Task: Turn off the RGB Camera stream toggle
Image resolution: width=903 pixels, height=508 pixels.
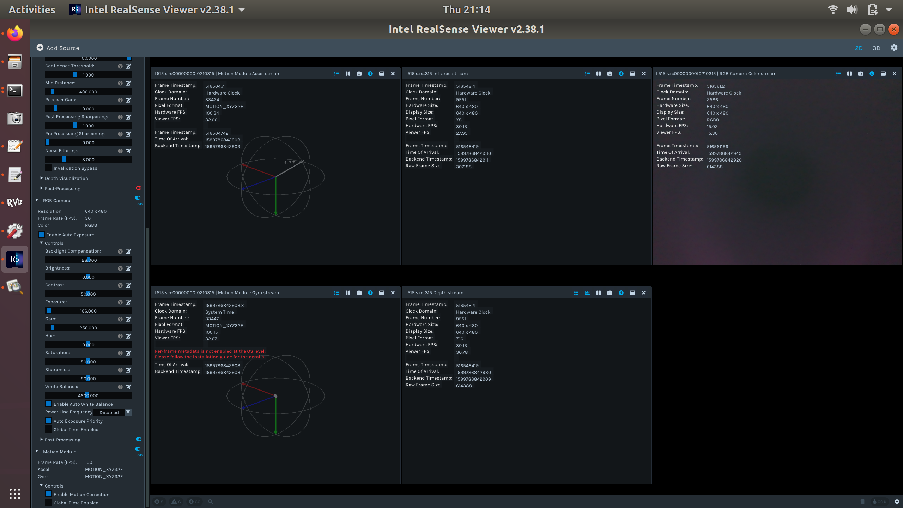Action: (138, 198)
